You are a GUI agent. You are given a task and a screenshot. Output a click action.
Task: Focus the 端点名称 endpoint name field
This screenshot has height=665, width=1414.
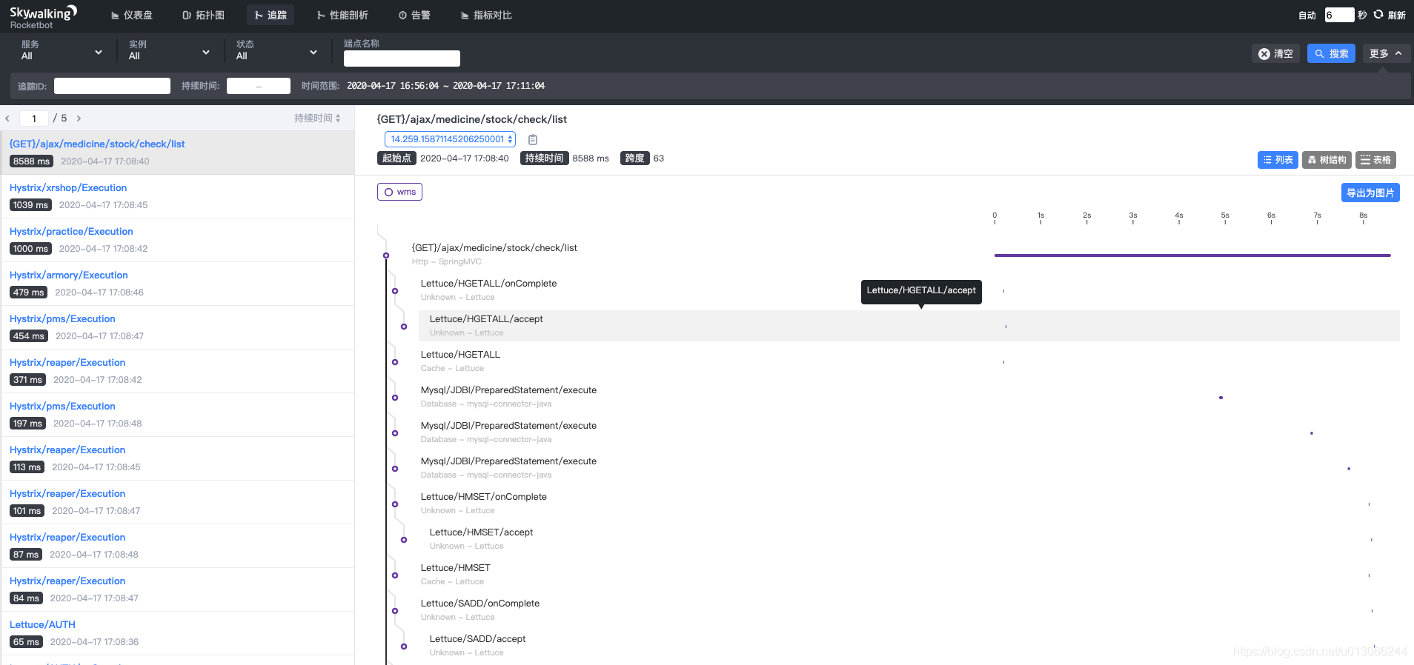[x=402, y=59]
